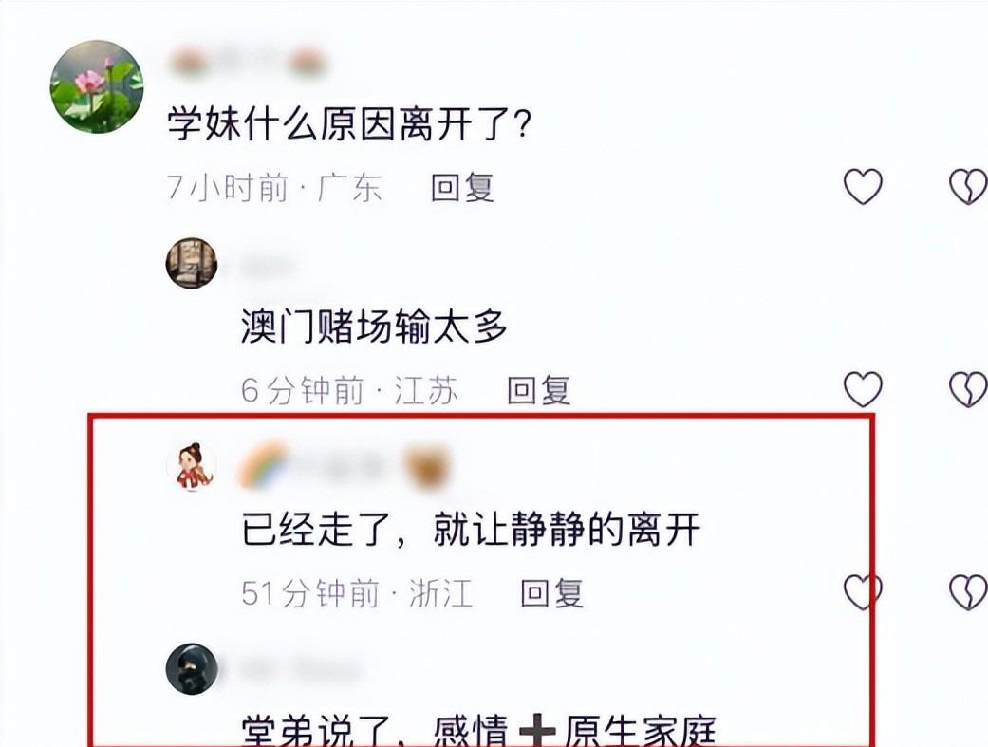The width and height of the screenshot is (988, 747).
Task: Open the cartoon girl avatar profile
Action: pyautogui.click(x=192, y=466)
